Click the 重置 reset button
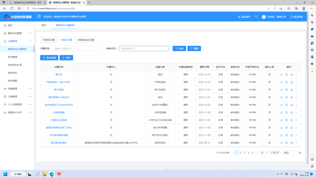Viewport: 316px width, 178px height. point(194,48)
